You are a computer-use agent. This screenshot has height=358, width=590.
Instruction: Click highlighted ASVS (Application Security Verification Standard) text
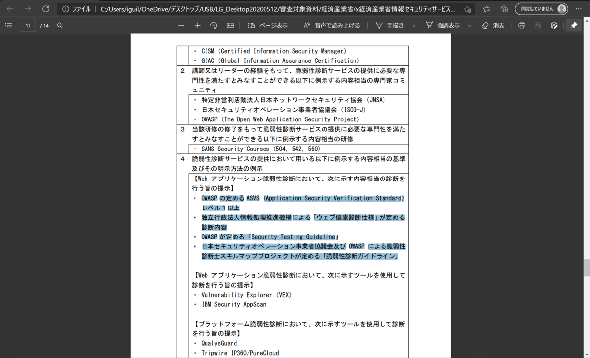click(325, 198)
